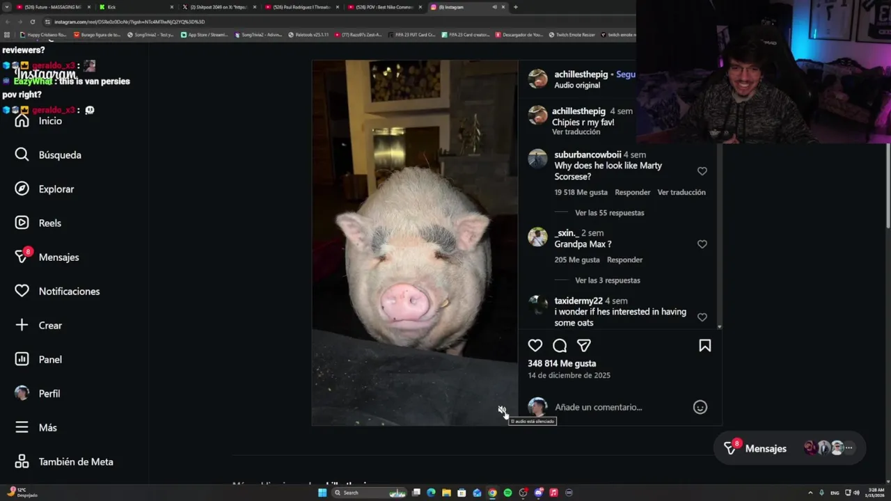The image size is (891, 501).
Task: Open achillesthepig avatar in header
Action: point(537,79)
